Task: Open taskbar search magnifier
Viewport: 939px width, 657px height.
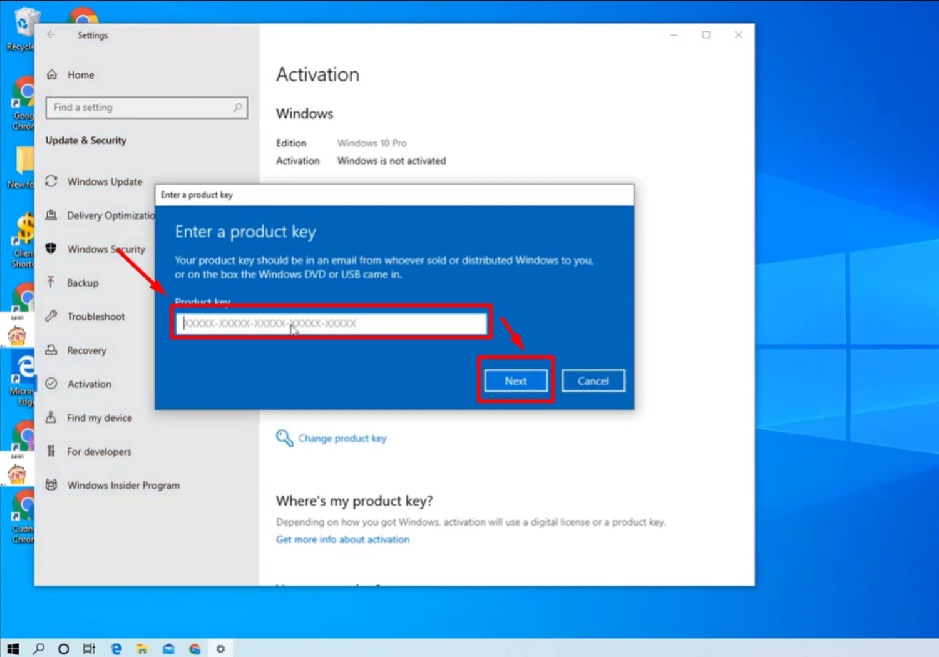Action: pyautogui.click(x=39, y=649)
